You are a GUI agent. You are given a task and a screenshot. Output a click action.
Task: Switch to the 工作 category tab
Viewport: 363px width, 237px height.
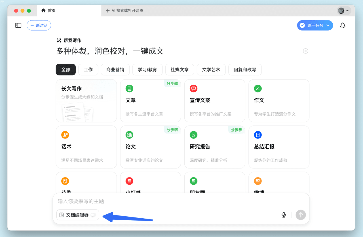pos(88,70)
